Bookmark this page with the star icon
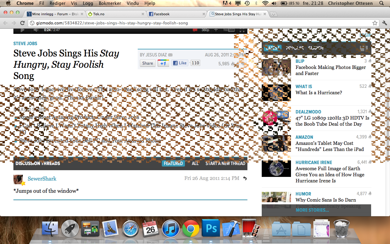The height and width of the screenshot is (244, 390). click(x=375, y=23)
